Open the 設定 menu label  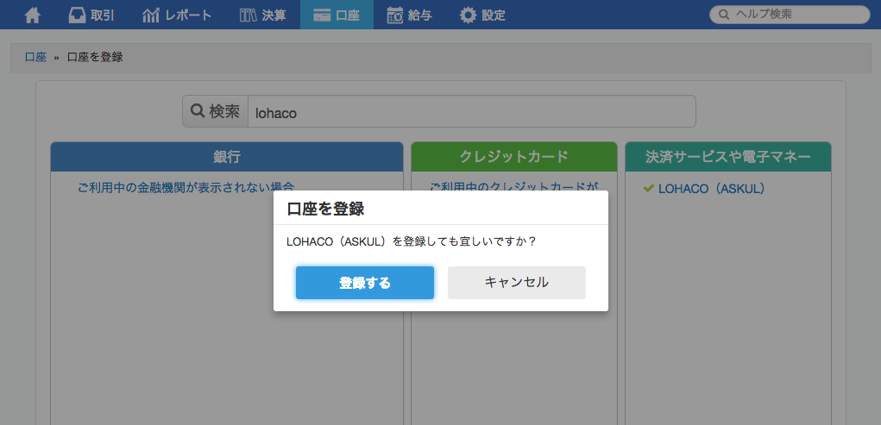(x=494, y=16)
